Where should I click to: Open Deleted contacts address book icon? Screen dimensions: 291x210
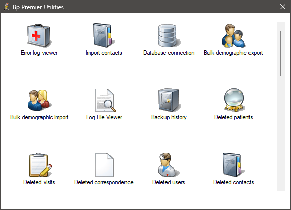(x=233, y=165)
